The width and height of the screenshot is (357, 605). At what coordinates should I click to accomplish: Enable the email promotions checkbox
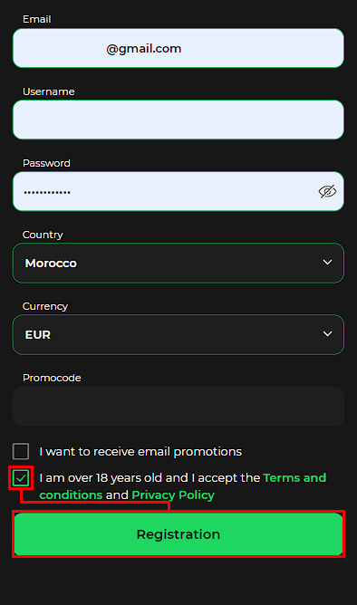[x=21, y=451]
